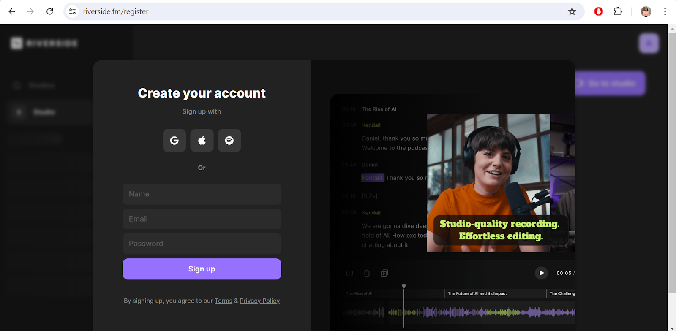Click the '[5.2s]' pause marker
The image size is (676, 331).
[370, 196]
